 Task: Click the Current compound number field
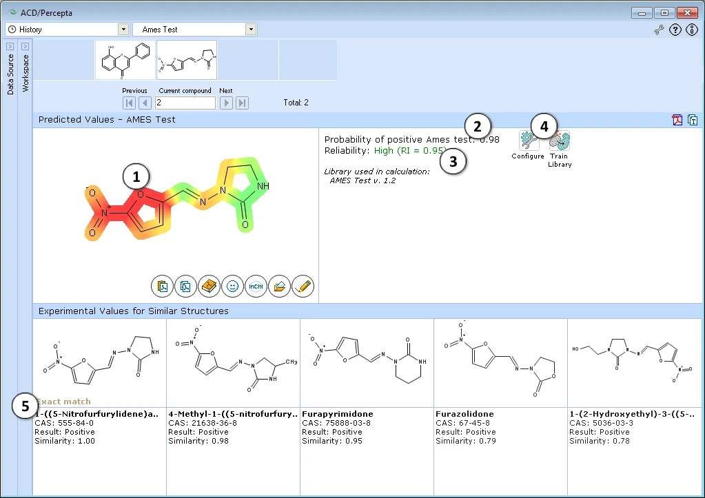(x=185, y=103)
